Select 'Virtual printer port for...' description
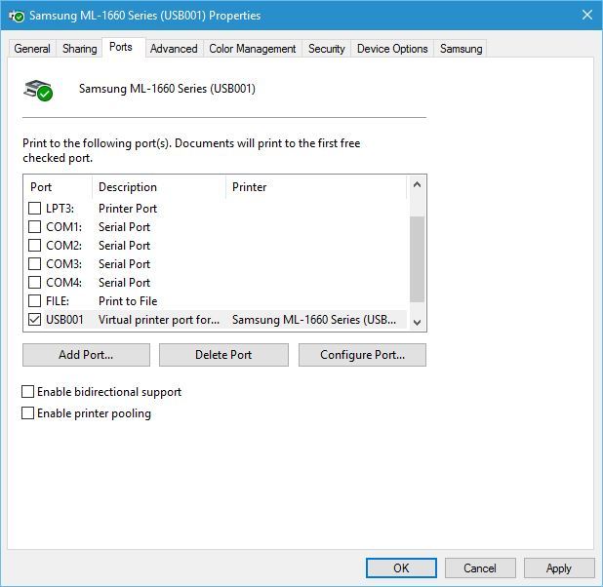This screenshot has width=603, height=587. pyautogui.click(x=159, y=320)
